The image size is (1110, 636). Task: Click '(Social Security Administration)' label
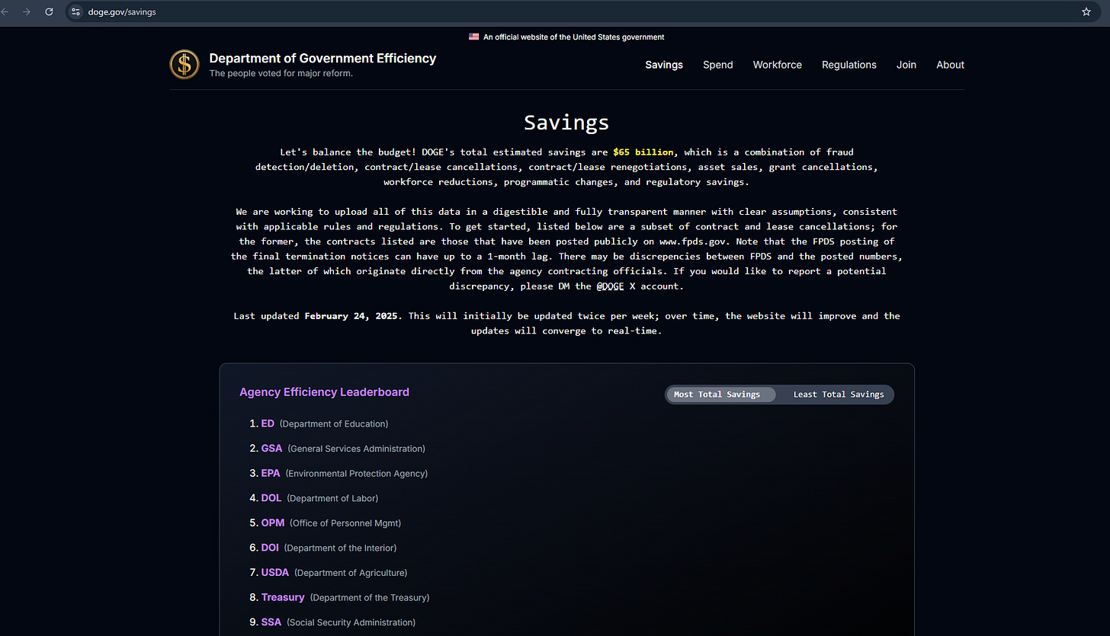point(351,622)
